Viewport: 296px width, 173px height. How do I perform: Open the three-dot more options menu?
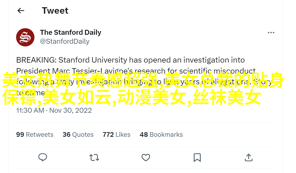(x=271, y=33)
